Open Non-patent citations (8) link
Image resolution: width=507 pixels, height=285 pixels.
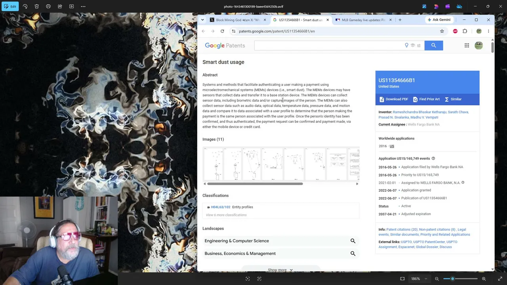pyautogui.click(x=437, y=230)
